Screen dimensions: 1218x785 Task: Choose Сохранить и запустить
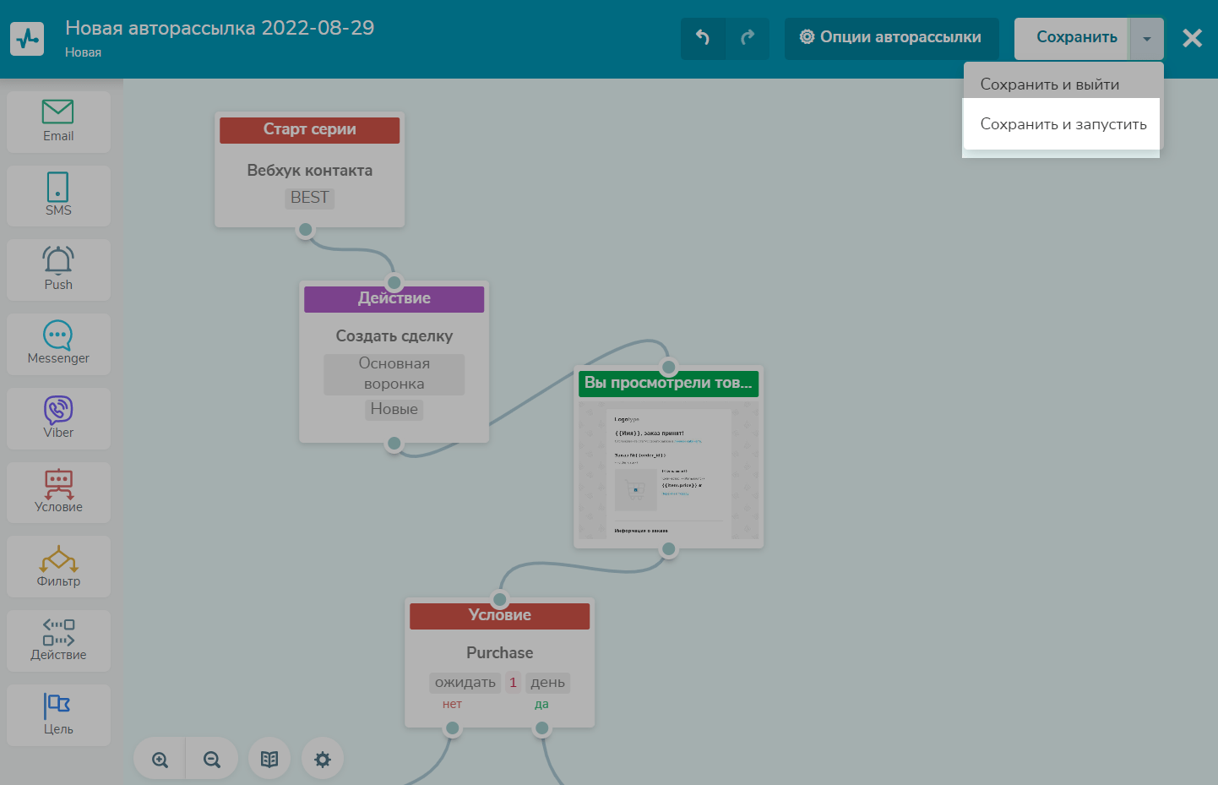(1063, 124)
